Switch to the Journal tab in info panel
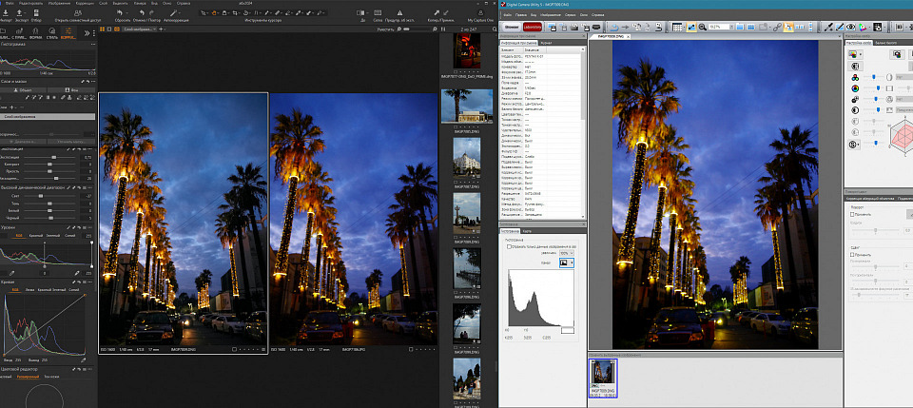Screen dimensions: 913x408 [546, 43]
